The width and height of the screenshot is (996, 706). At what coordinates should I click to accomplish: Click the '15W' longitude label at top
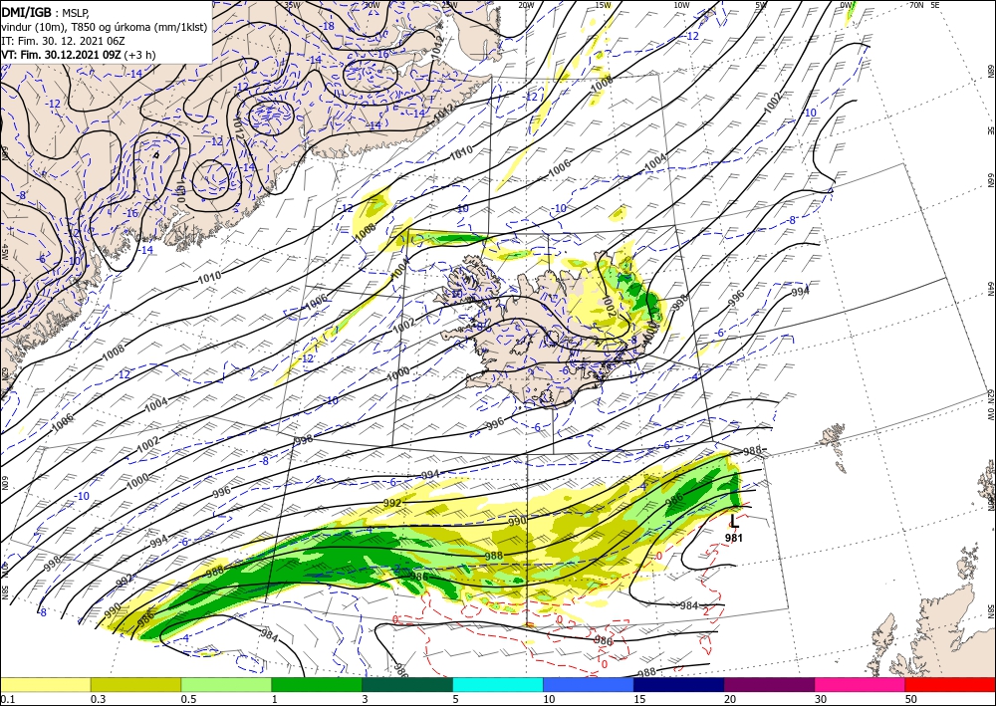click(x=604, y=4)
